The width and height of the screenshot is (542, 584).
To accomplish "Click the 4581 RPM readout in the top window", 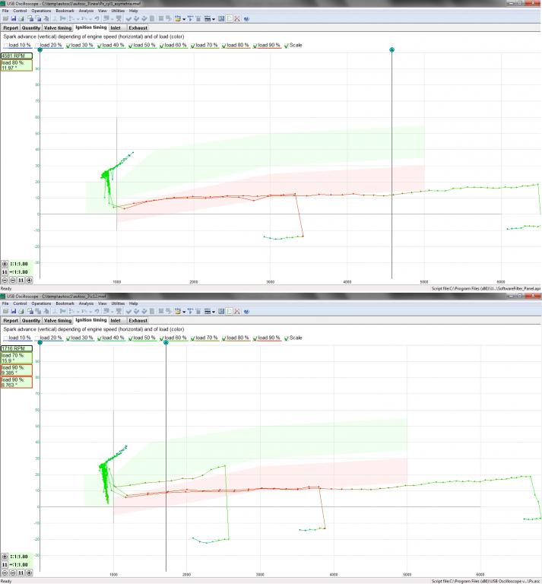I will [17, 56].
